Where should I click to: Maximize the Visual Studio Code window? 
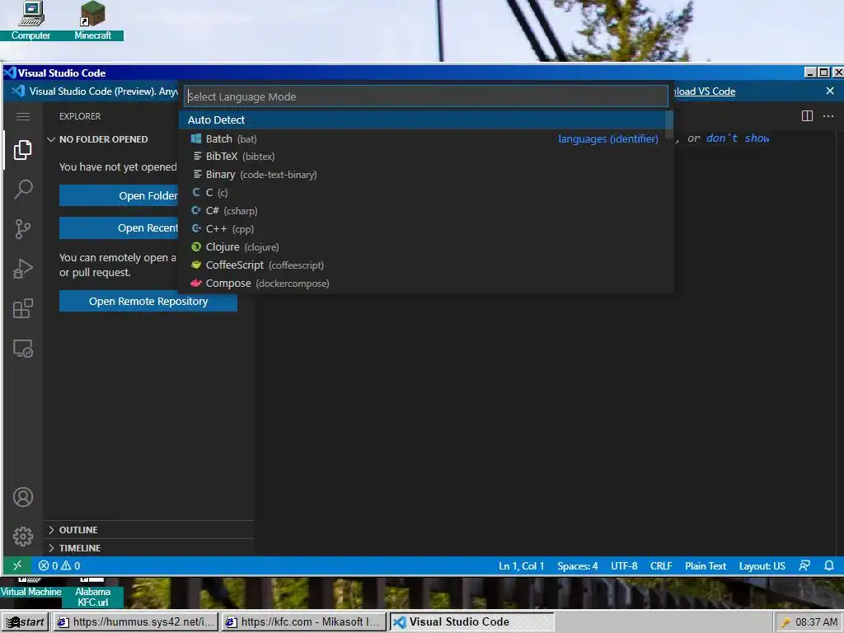[x=823, y=73]
